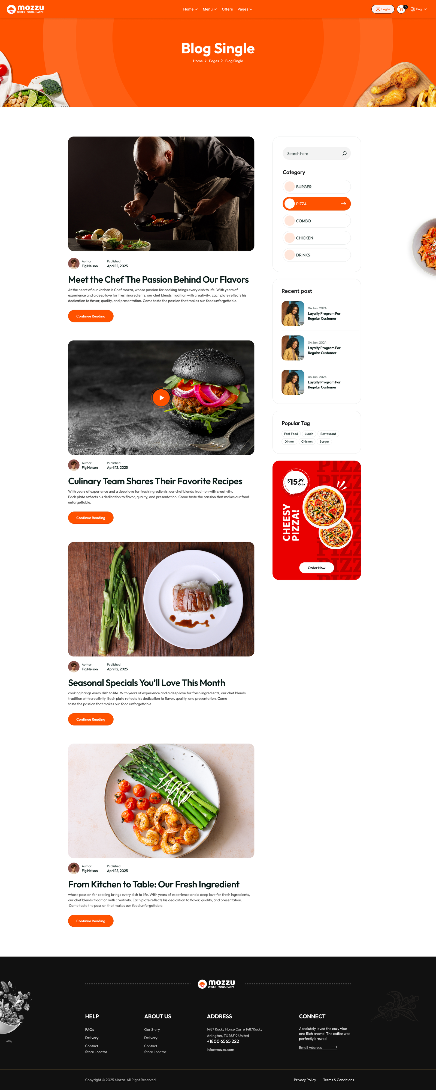The width and height of the screenshot is (436, 1090).
Task: Select the DRINKS category option
Action: (316, 255)
